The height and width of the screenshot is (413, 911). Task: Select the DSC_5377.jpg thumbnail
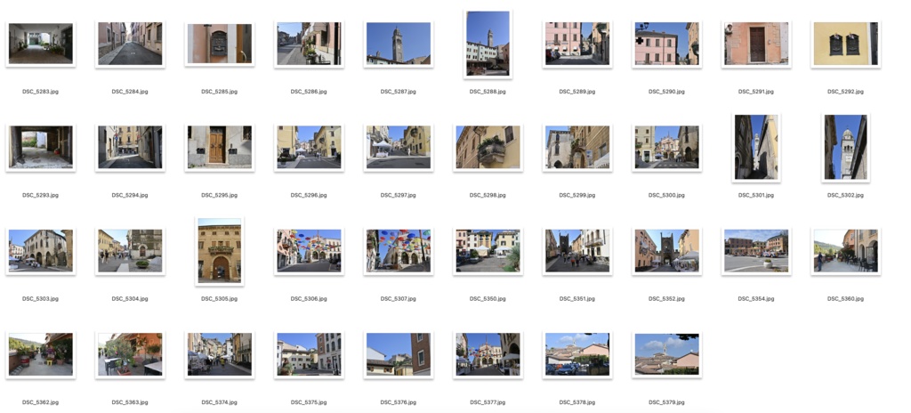(x=488, y=354)
